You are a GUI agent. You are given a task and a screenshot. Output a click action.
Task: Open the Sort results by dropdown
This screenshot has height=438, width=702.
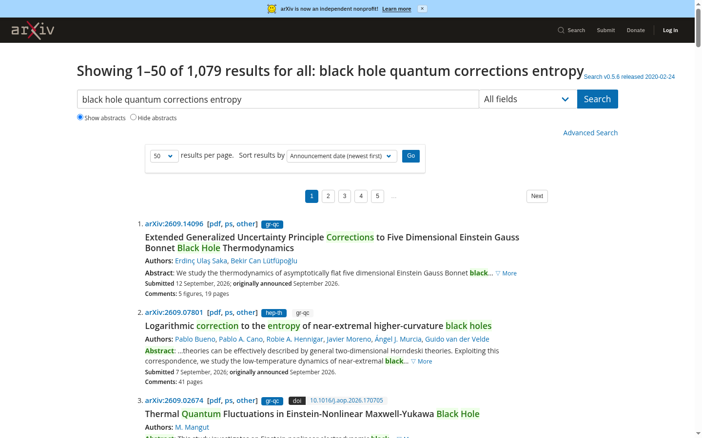342,156
